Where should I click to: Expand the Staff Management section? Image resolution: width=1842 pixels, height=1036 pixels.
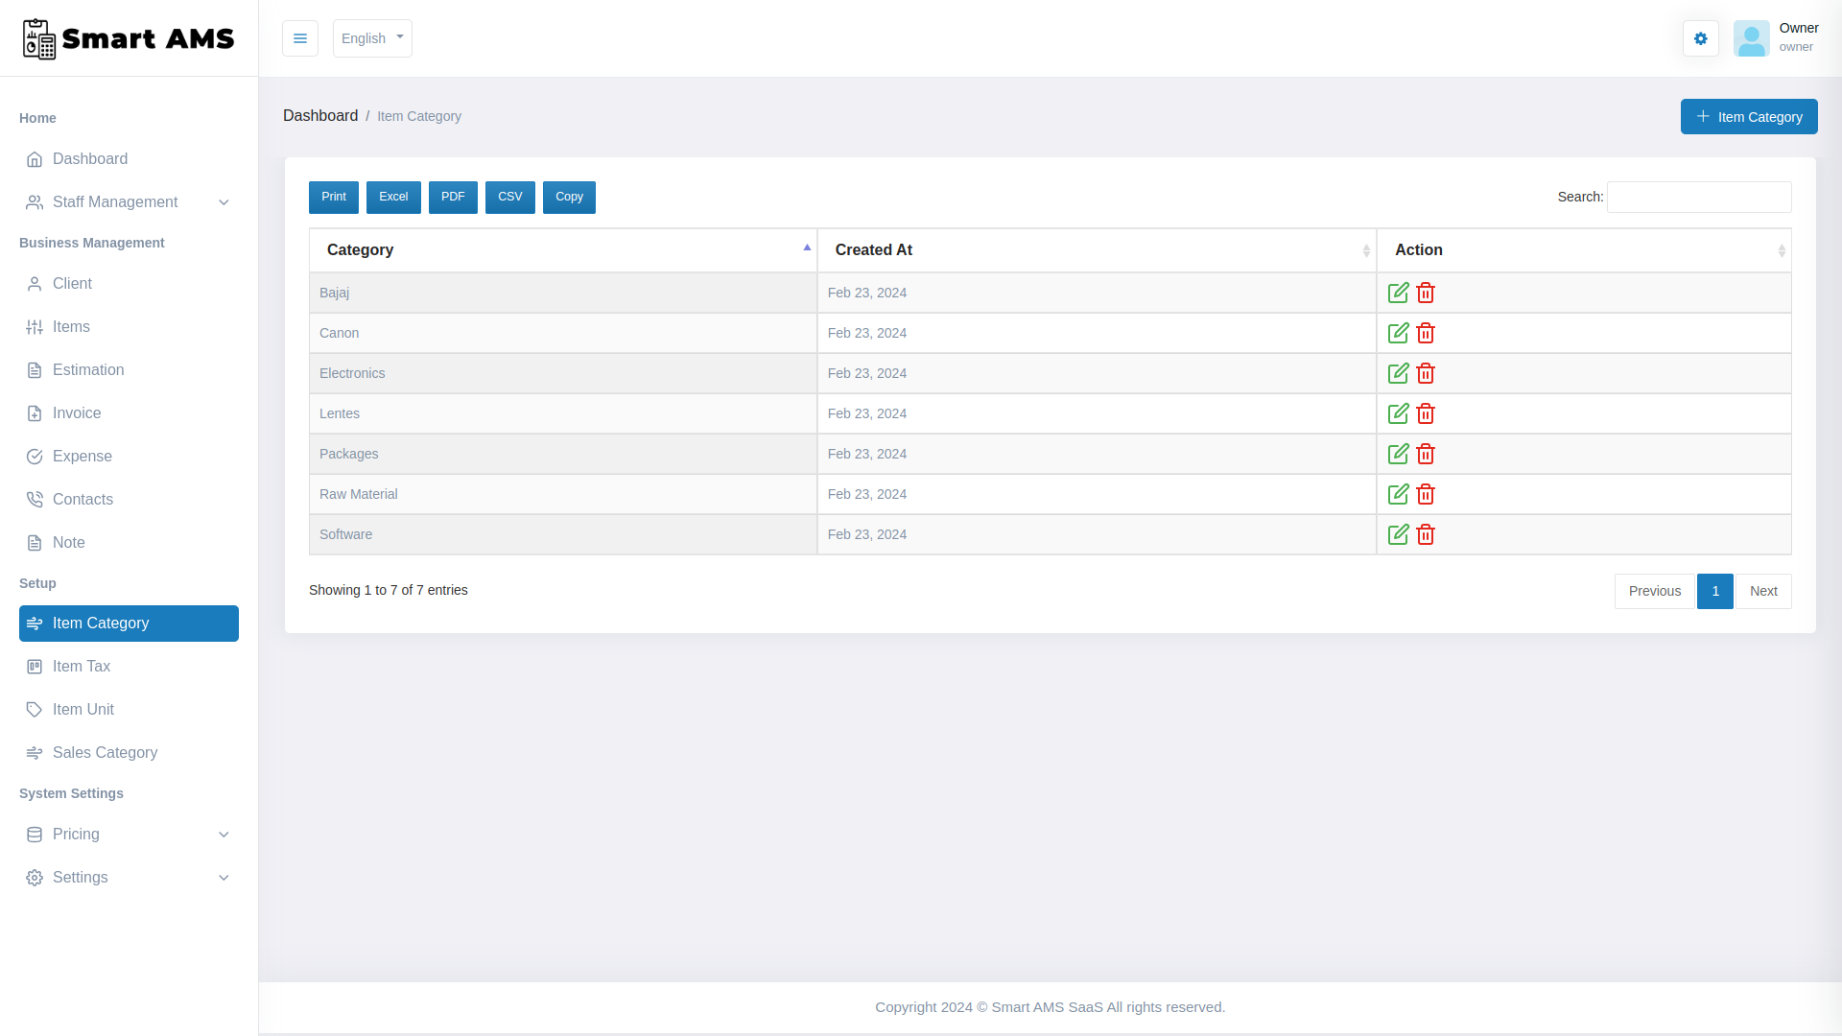pyautogui.click(x=115, y=202)
